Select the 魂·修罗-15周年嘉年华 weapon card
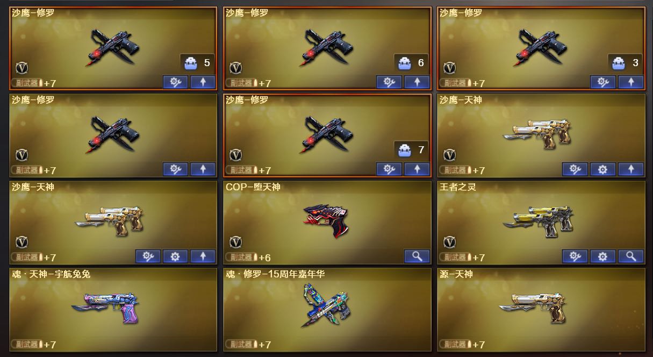This screenshot has width=653, height=357. [x=327, y=310]
